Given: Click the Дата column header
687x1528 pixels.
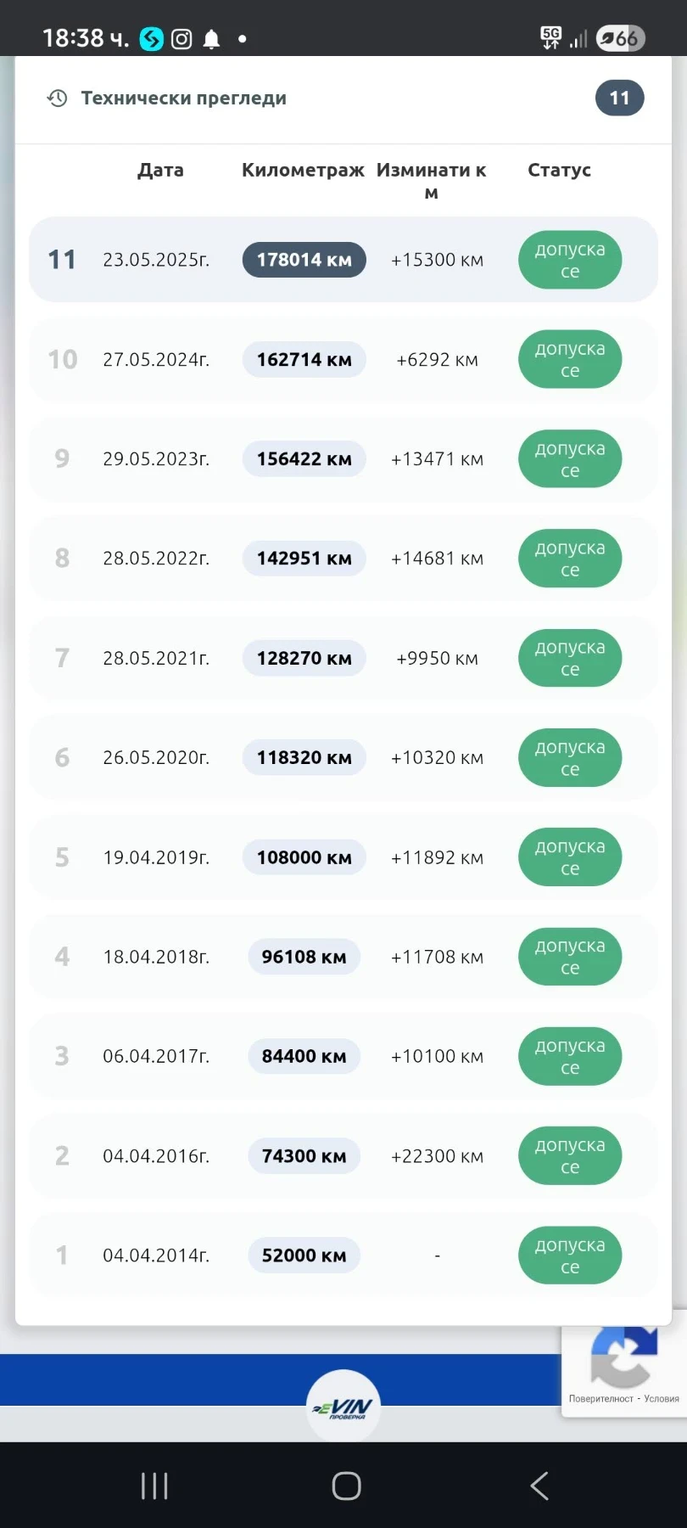Looking at the screenshot, I should point(160,170).
